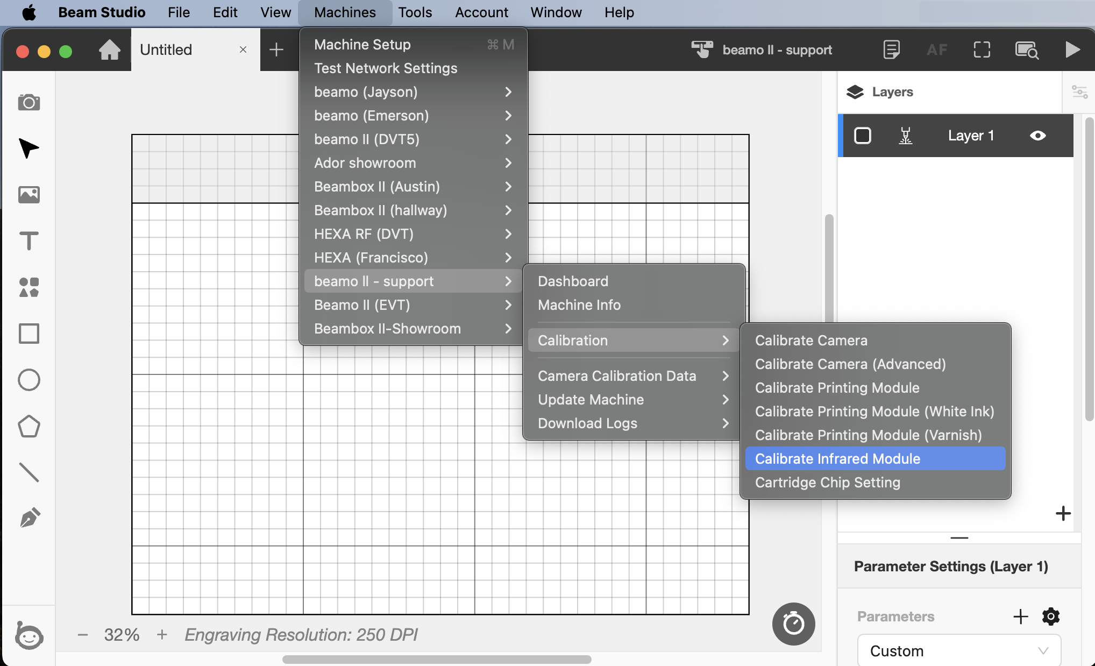Select the Ellipse drawing tool

(29, 380)
